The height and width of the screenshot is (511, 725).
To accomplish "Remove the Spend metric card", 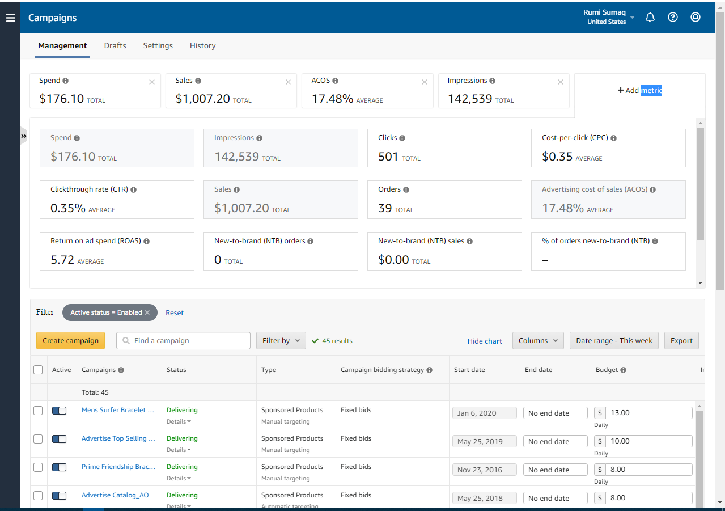I will click(152, 82).
